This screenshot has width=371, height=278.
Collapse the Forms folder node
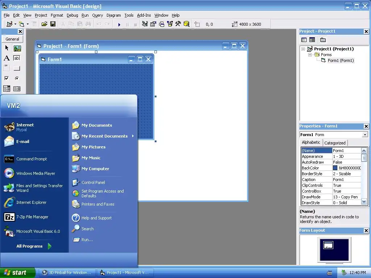point(310,55)
